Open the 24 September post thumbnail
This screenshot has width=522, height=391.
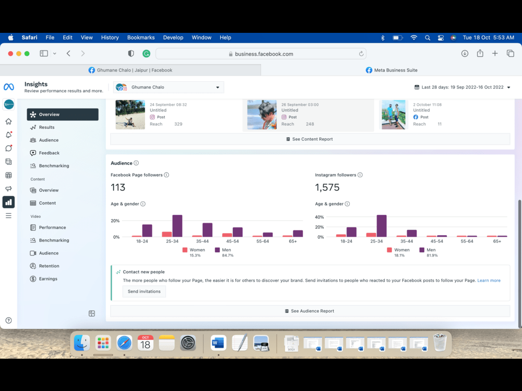pyautogui.click(x=130, y=114)
